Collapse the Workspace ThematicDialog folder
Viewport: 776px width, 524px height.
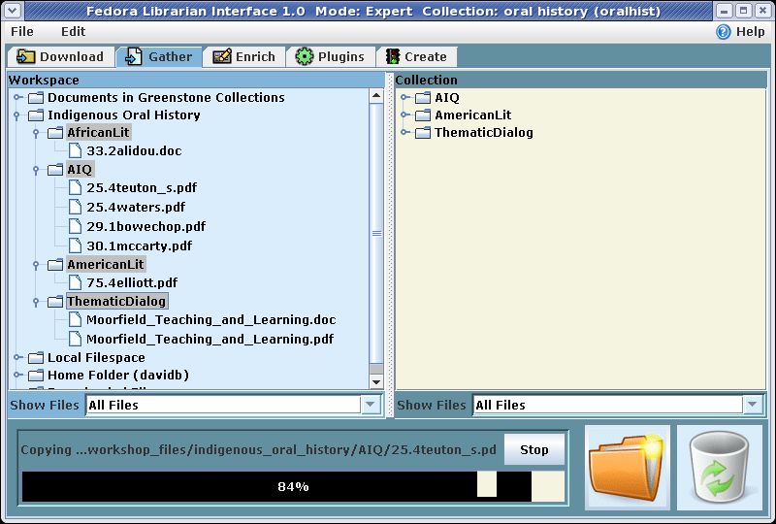click(36, 302)
